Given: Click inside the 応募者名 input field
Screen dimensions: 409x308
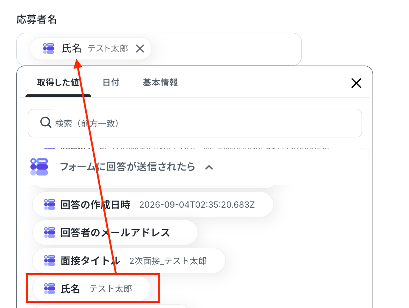Looking at the screenshot, I should [159, 49].
